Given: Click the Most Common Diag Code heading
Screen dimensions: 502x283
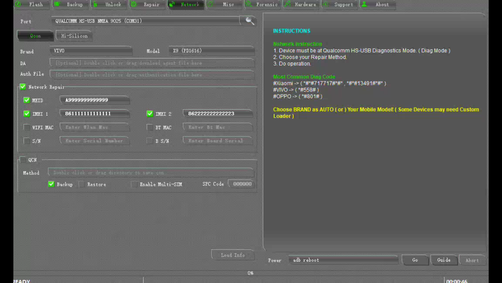Looking at the screenshot, I should coord(304,77).
